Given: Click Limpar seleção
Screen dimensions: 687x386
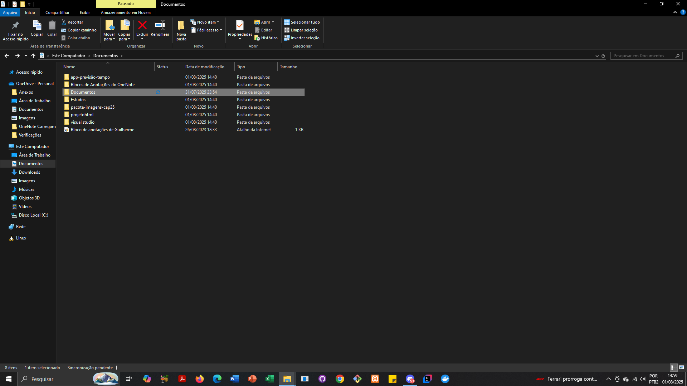Looking at the screenshot, I should (301, 30).
